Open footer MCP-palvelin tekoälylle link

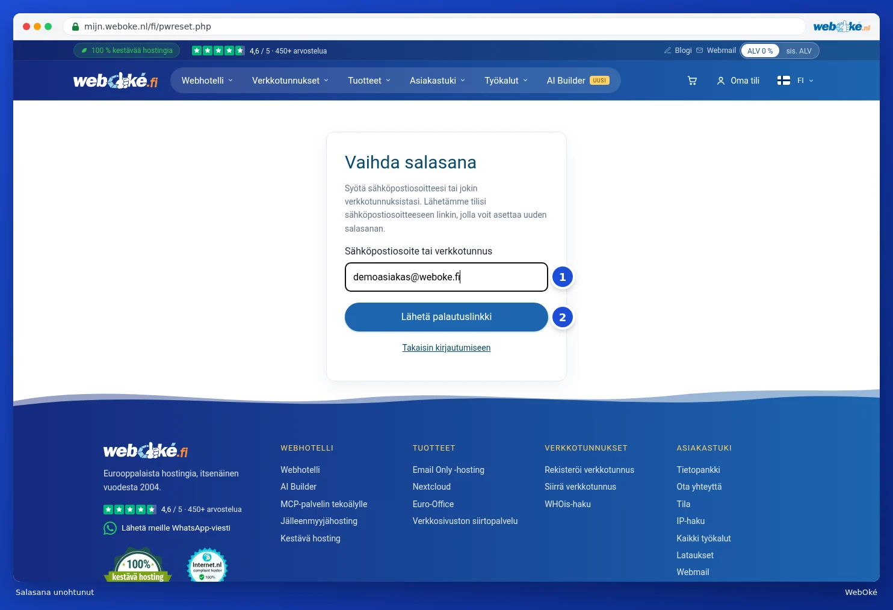tap(324, 504)
